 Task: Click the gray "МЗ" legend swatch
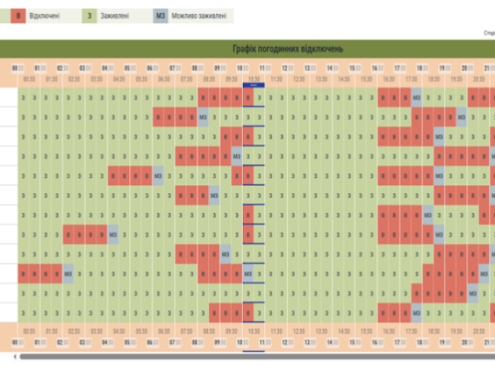pos(161,15)
